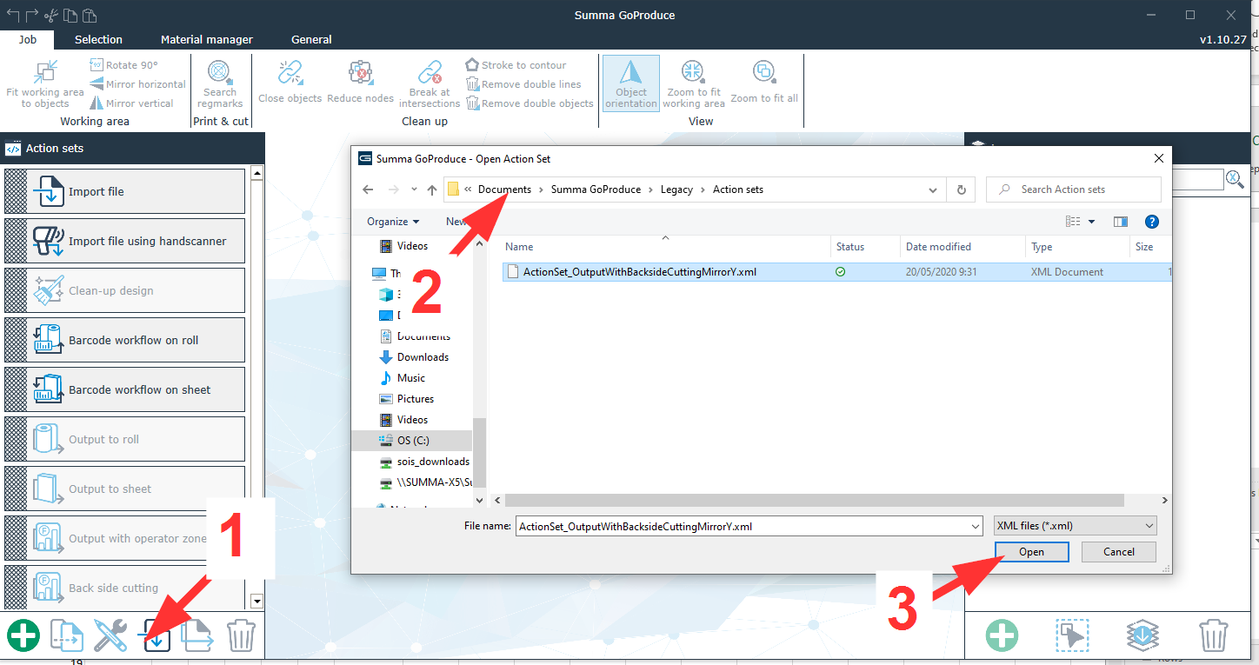Click Cancel in the Open dialog
This screenshot has width=1259, height=665.
(x=1119, y=551)
